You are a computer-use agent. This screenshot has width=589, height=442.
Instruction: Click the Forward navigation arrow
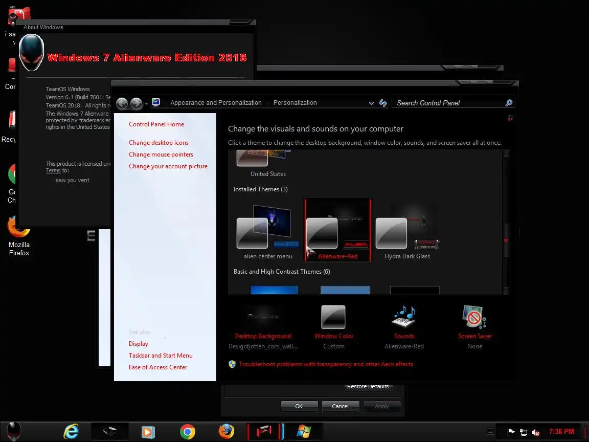coord(136,103)
